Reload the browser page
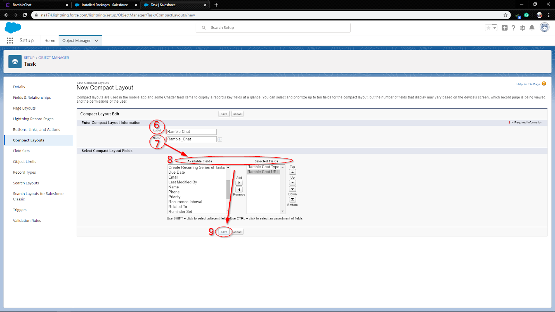The height and width of the screenshot is (312, 555). (x=25, y=15)
